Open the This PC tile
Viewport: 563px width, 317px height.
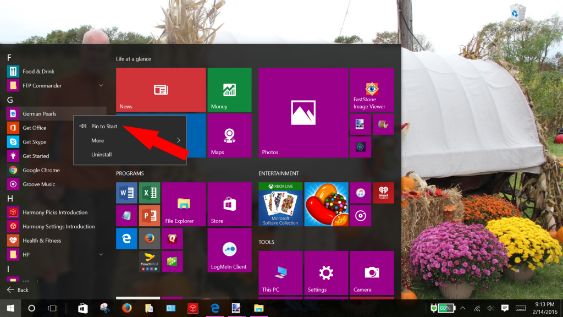[280, 273]
